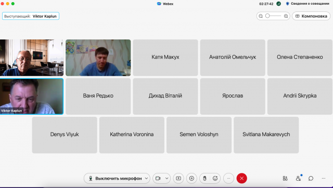Select the Denys Viyuk participant tile
Viewport: 333px width, 188px height.
[x=65, y=135]
